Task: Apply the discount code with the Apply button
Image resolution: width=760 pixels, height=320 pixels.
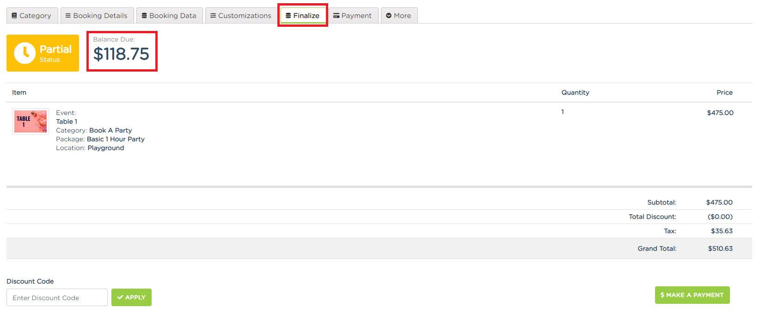Action: click(131, 297)
